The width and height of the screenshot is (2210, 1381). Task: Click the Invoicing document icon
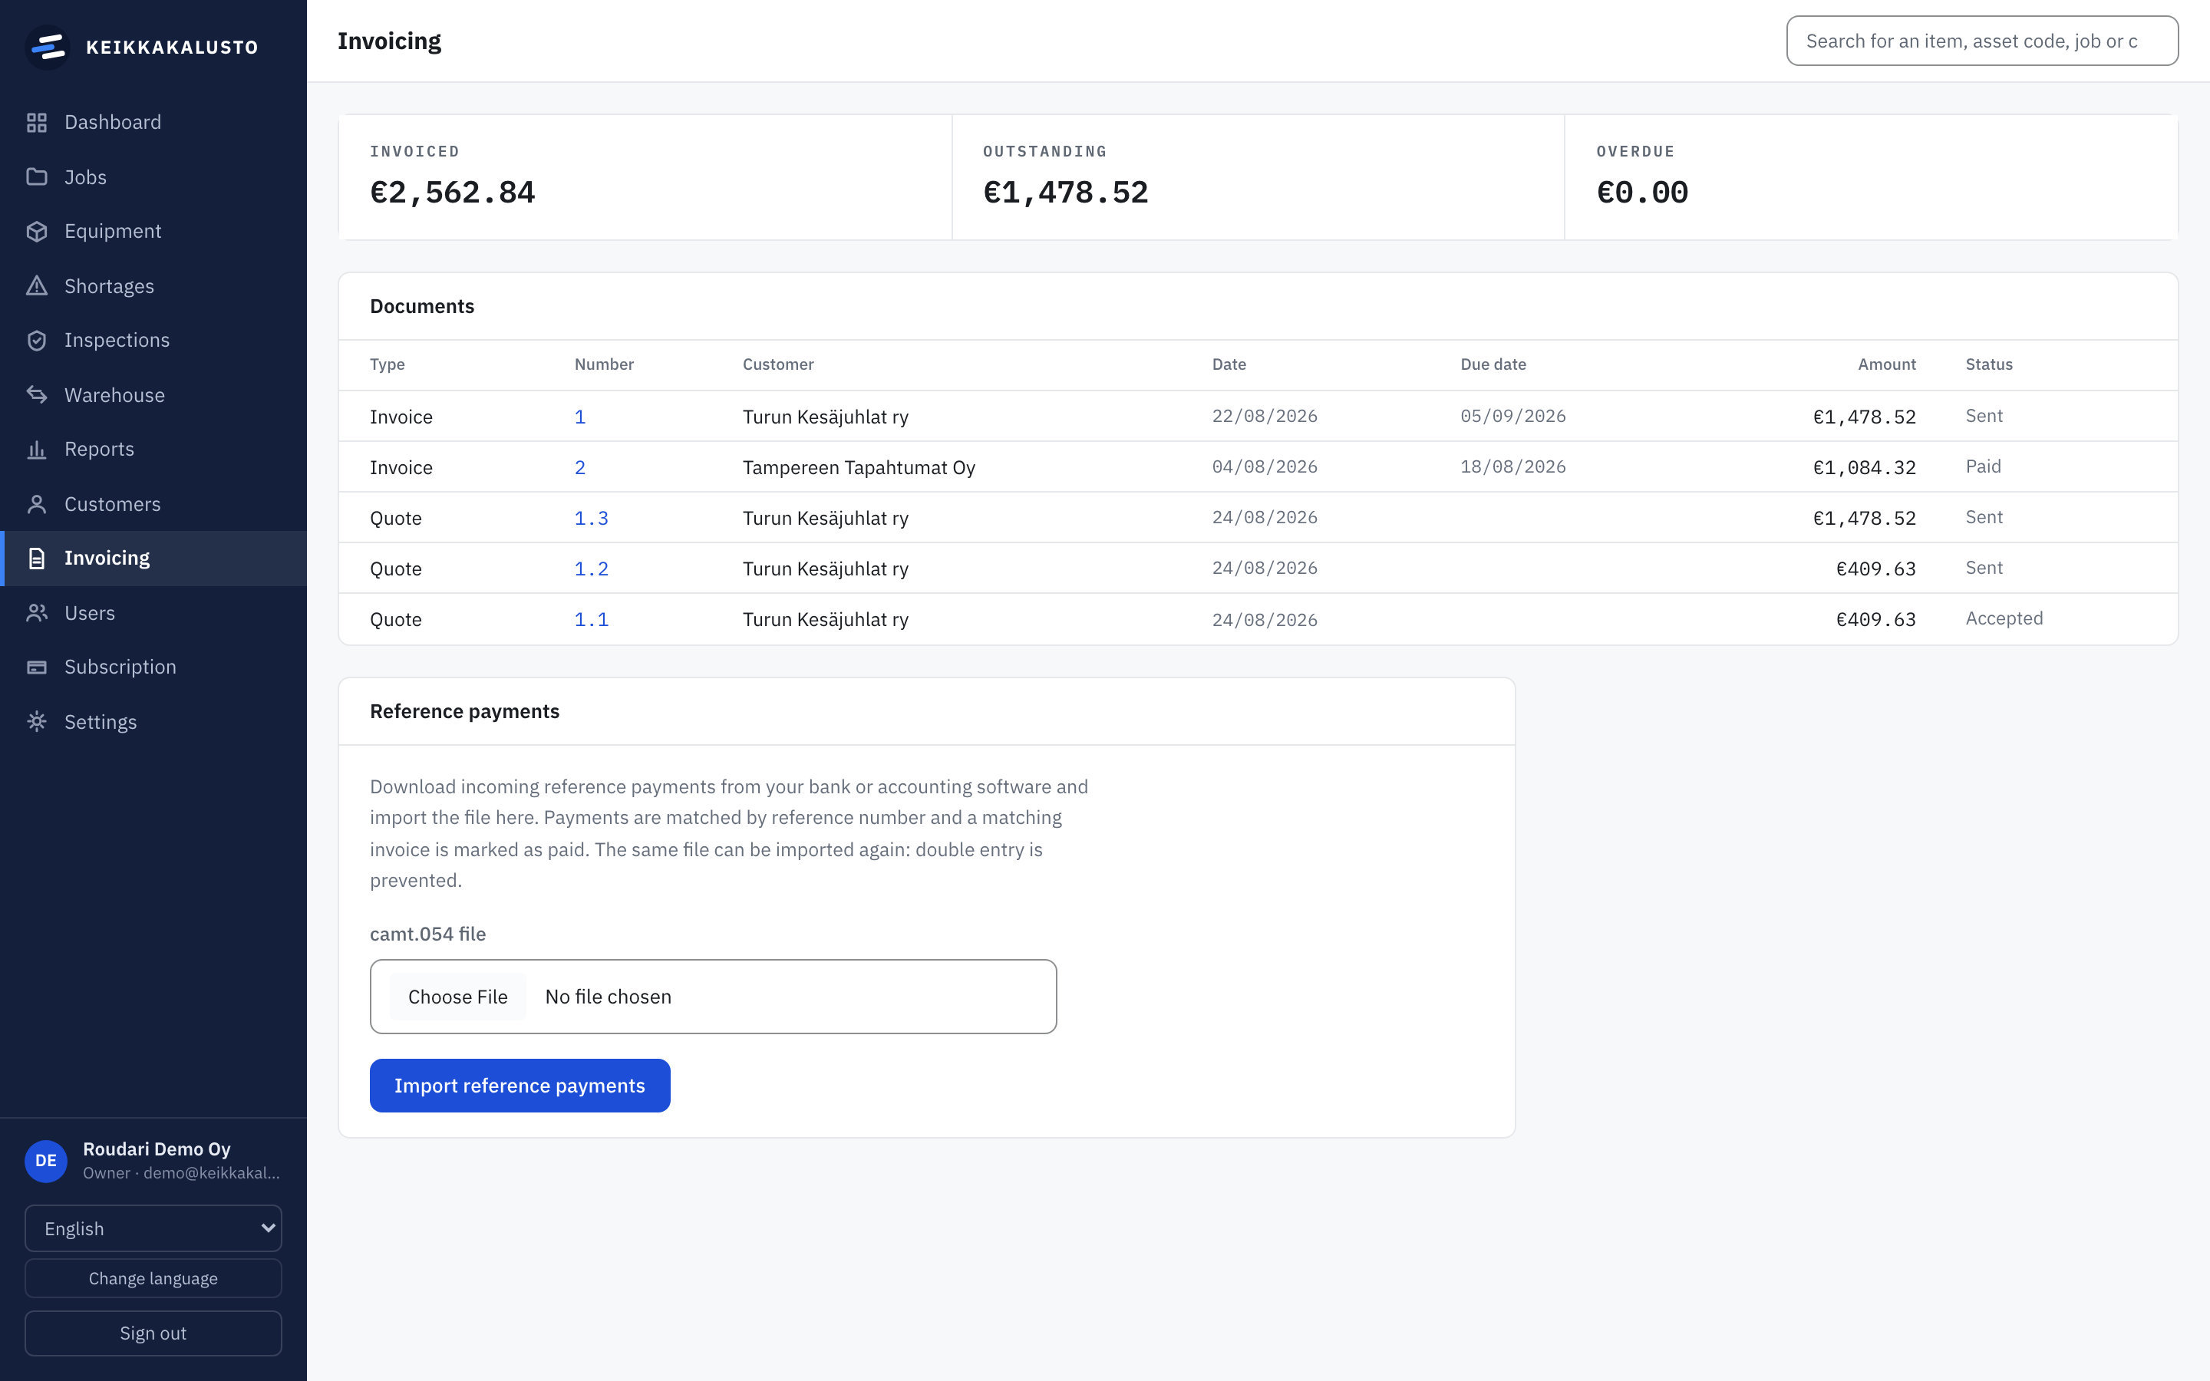click(x=37, y=558)
